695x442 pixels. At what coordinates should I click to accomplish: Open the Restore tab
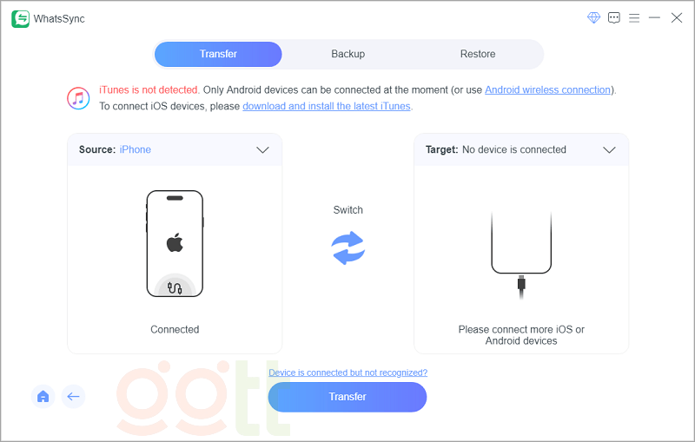(478, 54)
